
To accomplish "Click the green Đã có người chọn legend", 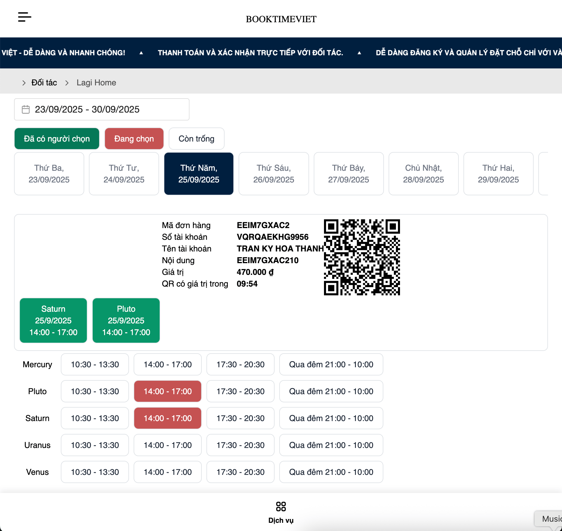I will tap(57, 139).
